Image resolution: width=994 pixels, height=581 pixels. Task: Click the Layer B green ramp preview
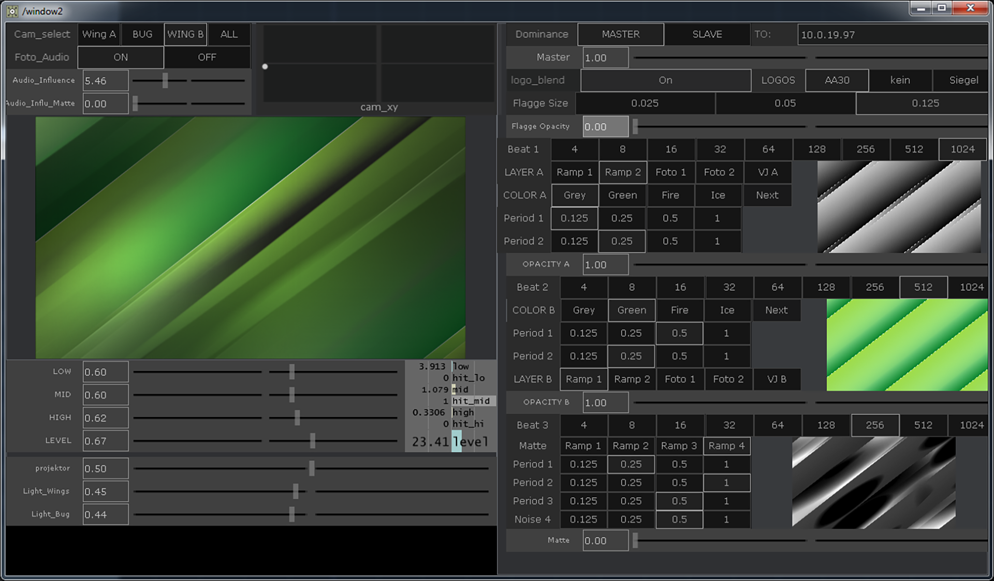(x=907, y=345)
